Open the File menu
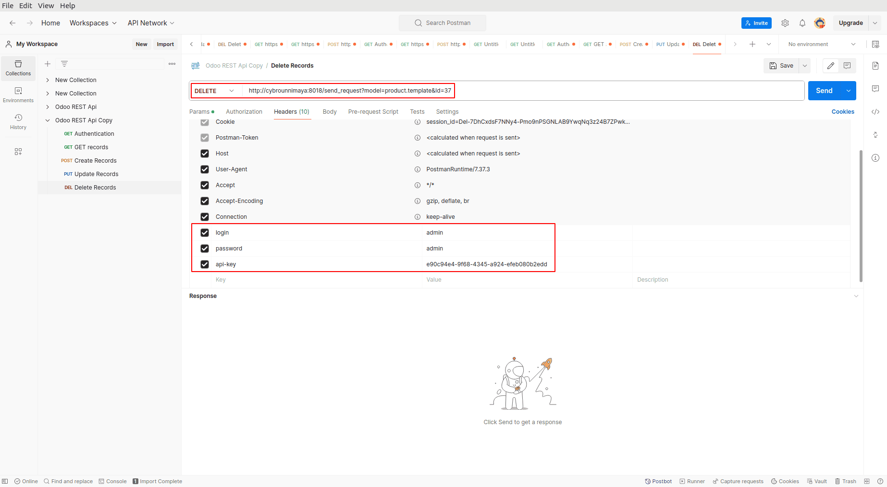Image resolution: width=887 pixels, height=487 pixels. coord(8,6)
